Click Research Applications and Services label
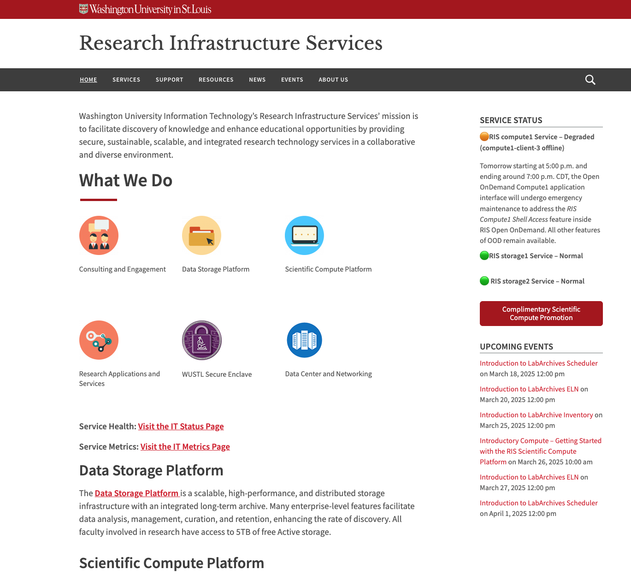631x575 pixels. [x=119, y=379]
